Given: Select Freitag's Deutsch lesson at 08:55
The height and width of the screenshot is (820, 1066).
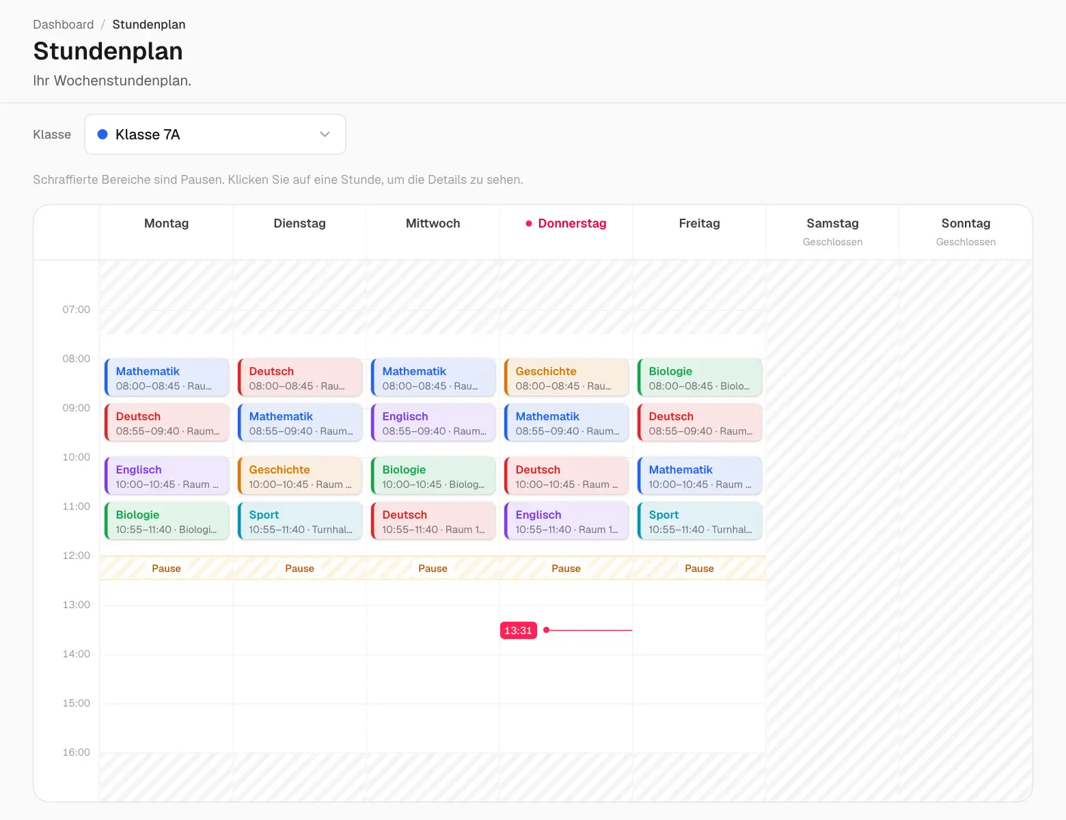Looking at the screenshot, I should click(x=700, y=422).
